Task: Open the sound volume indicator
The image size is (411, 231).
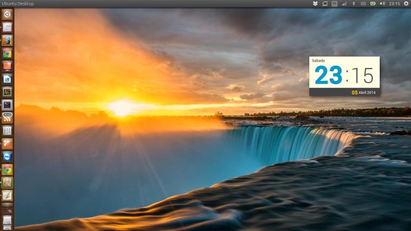Action: [382, 4]
